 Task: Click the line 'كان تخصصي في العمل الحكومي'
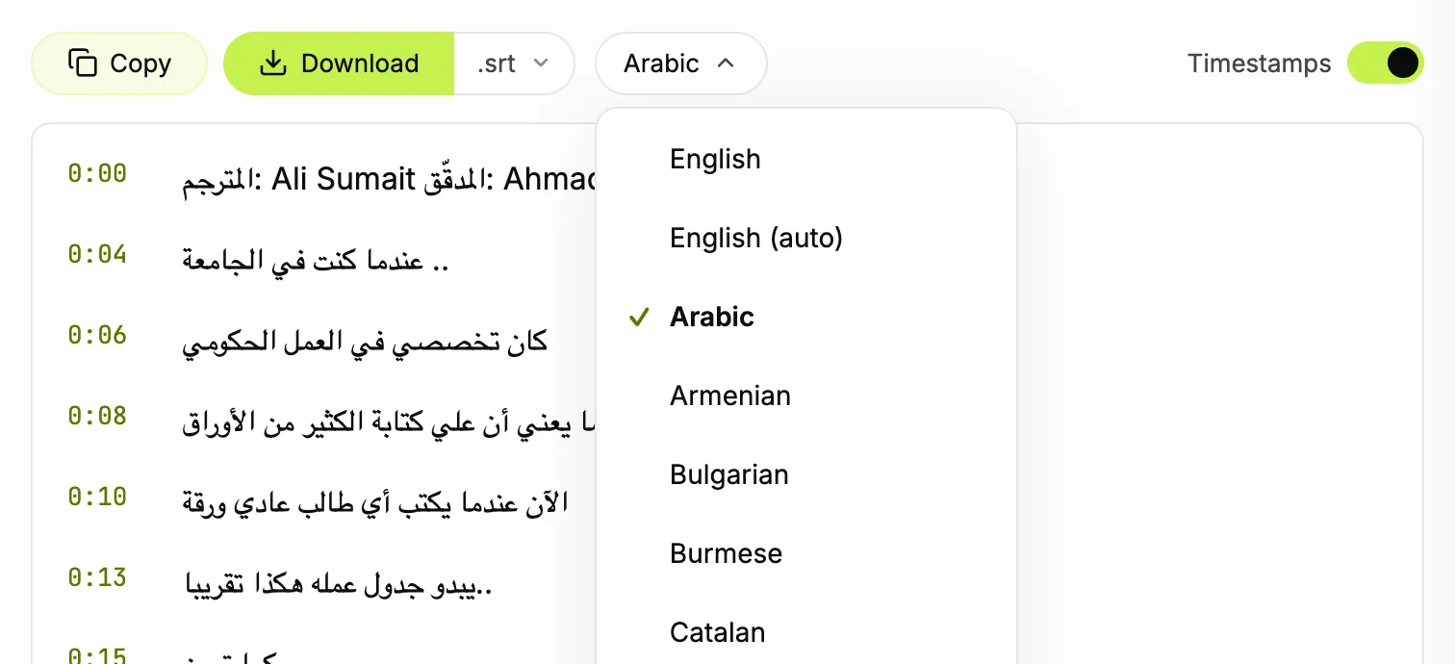pyautogui.click(x=365, y=341)
